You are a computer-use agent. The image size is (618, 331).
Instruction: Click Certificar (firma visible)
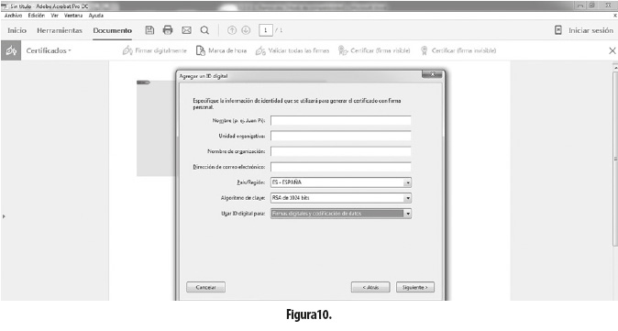pos(374,50)
